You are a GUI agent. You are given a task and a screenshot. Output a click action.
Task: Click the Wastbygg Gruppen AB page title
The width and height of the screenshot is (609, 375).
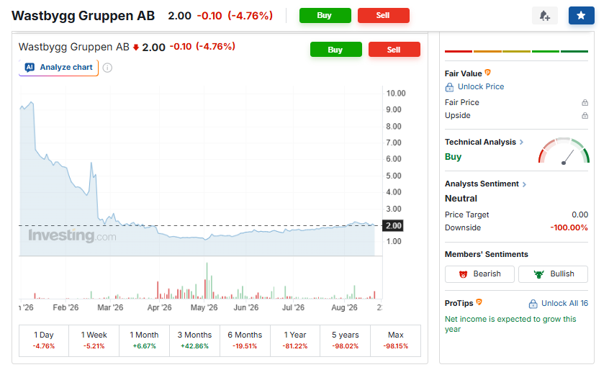(x=83, y=16)
